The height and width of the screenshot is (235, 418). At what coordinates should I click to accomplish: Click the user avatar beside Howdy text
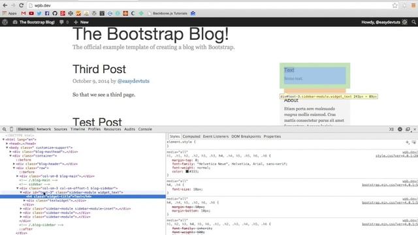pyautogui.click(x=405, y=22)
